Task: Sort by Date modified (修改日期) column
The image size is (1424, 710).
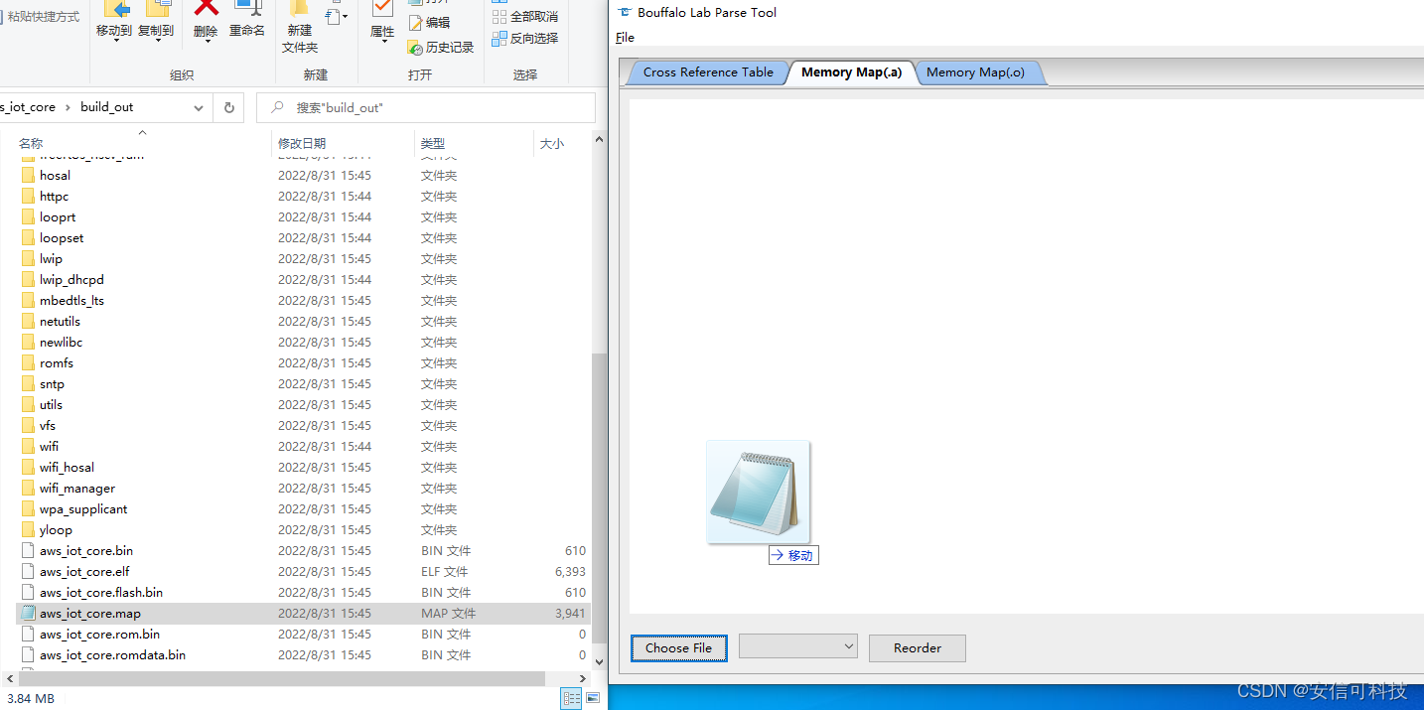Action: (x=302, y=144)
